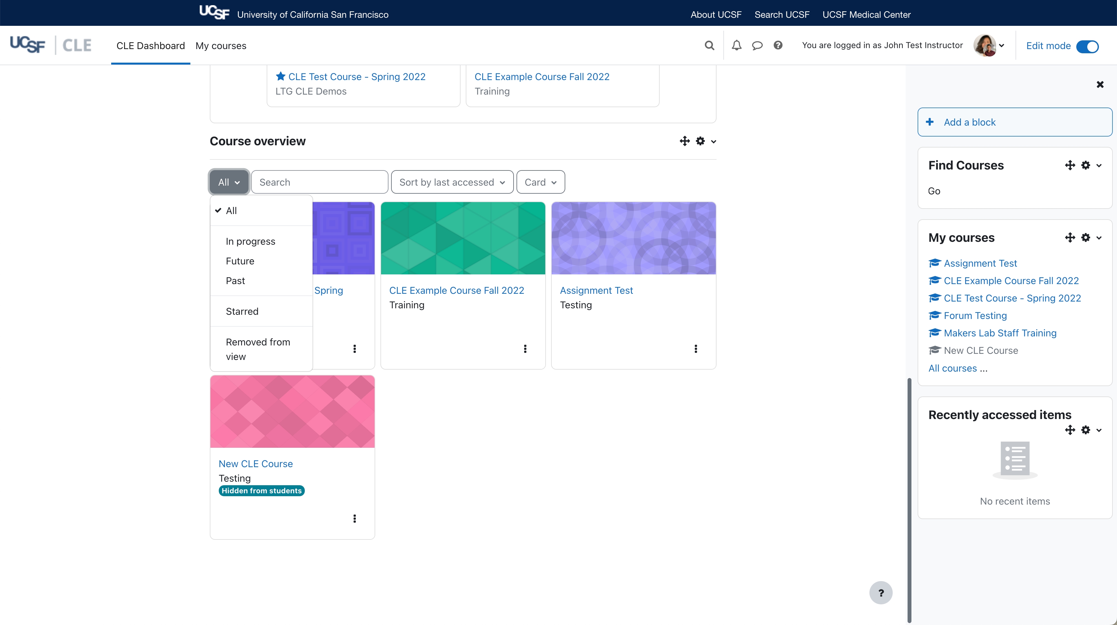Select In progress filter option
The width and height of the screenshot is (1117, 625).
tap(261, 241)
